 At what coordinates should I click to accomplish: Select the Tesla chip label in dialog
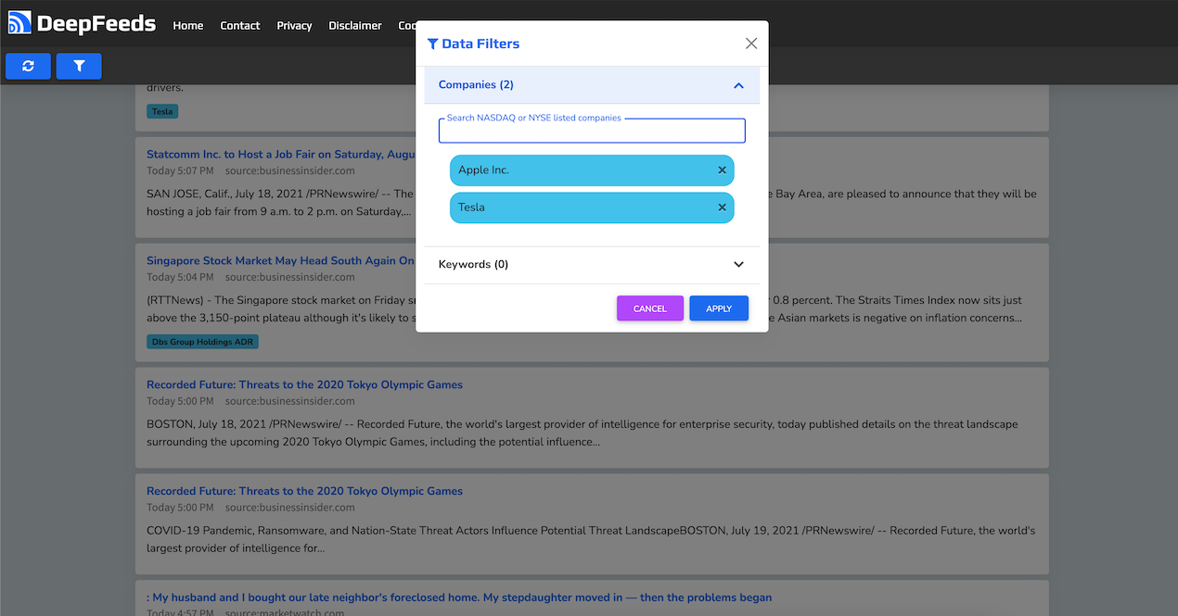pos(471,207)
